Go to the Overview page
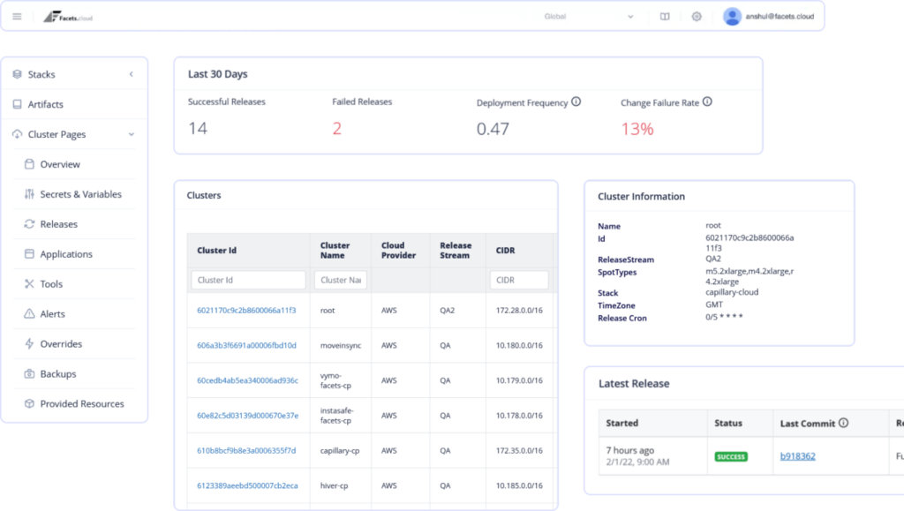Image resolution: width=904 pixels, height=511 pixels. 59,164
